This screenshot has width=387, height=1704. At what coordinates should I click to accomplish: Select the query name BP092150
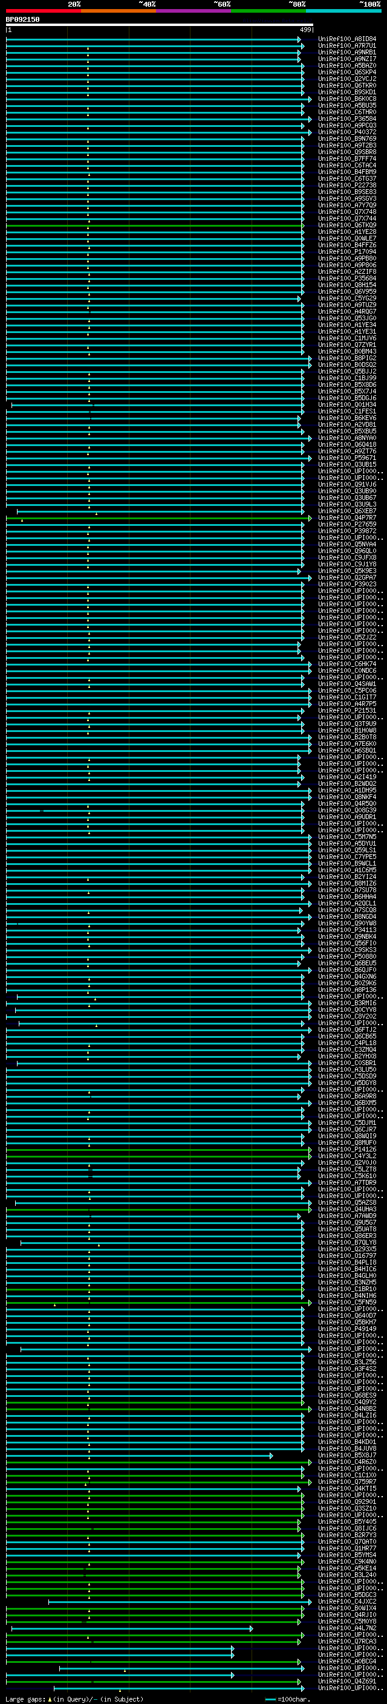(22, 20)
